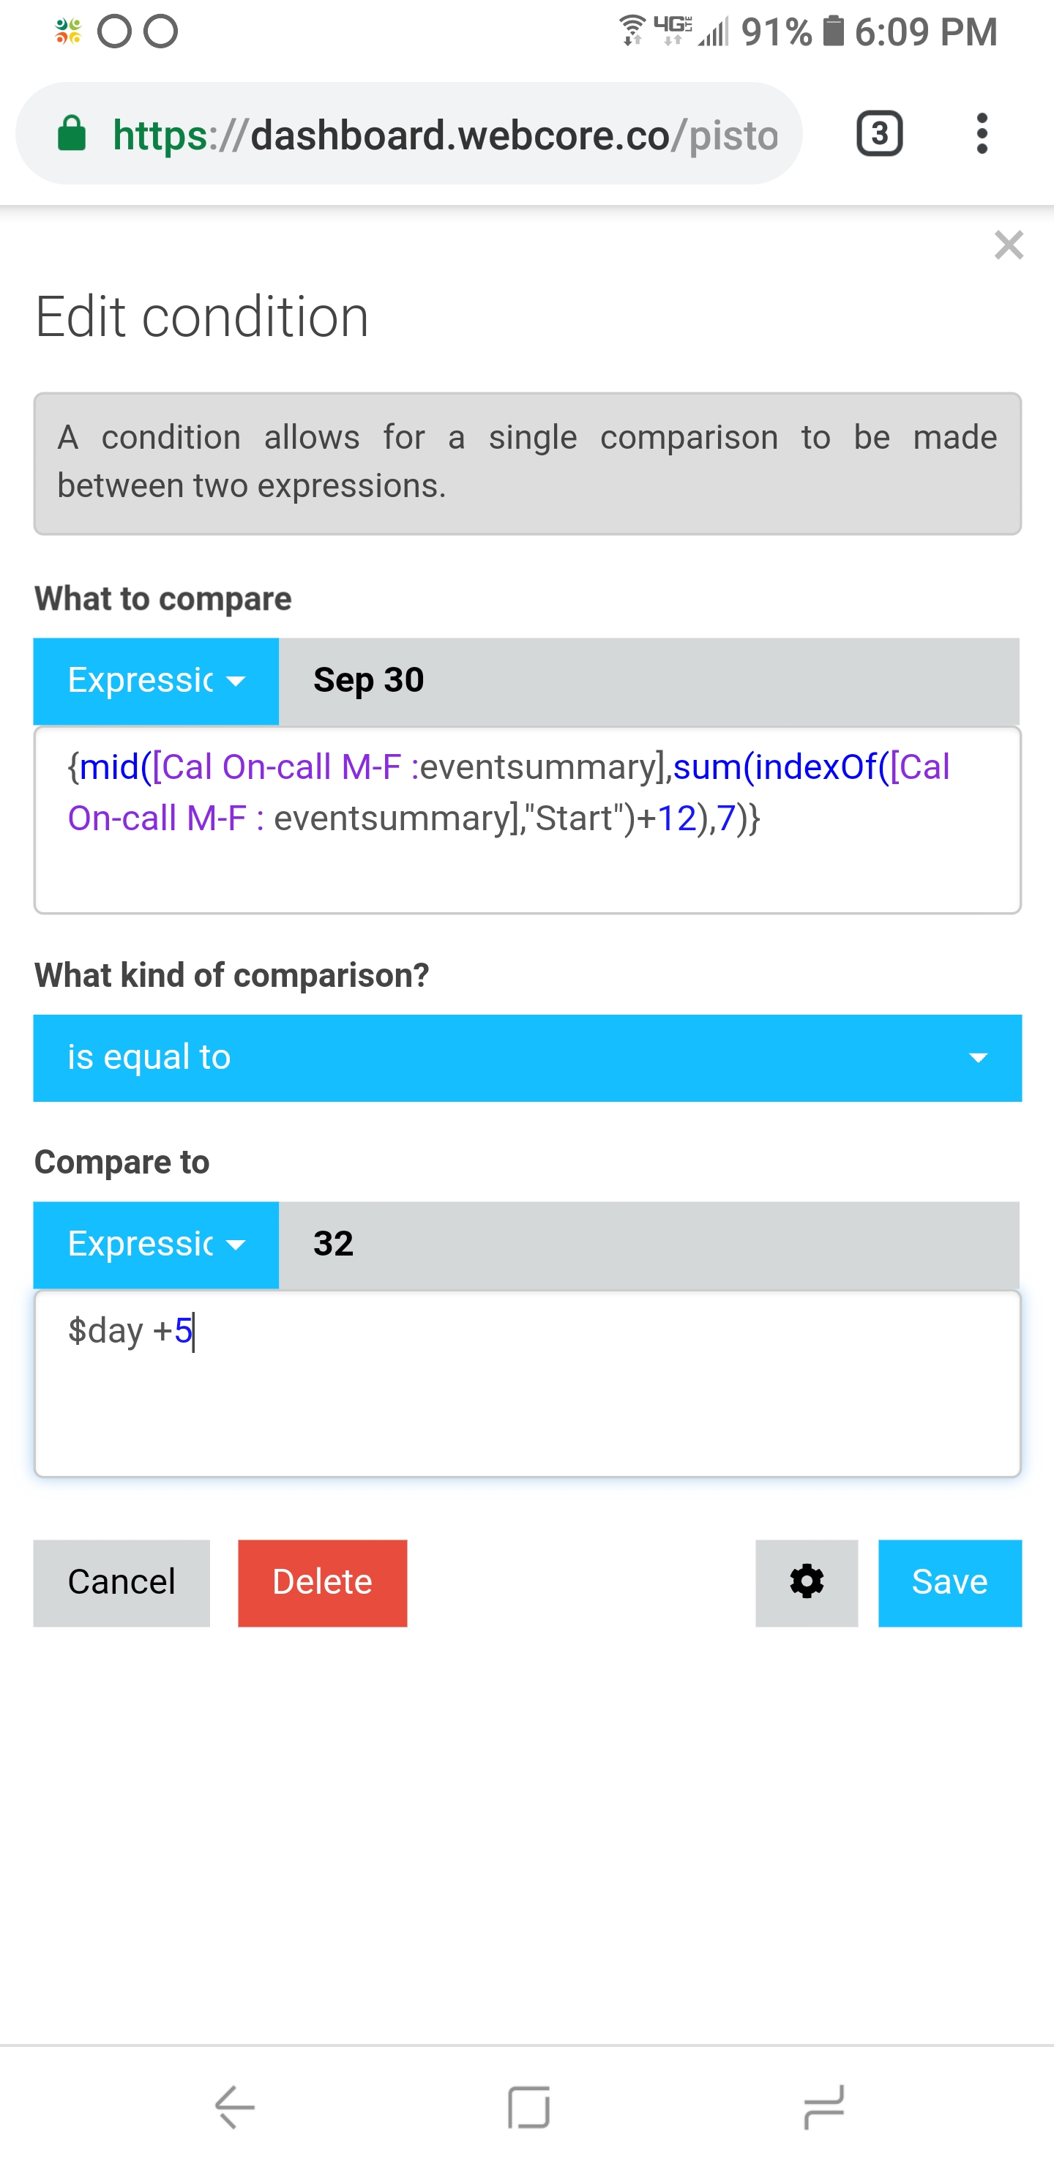This screenshot has width=1054, height=2167.
Task: Tap the Android recent apps button
Action: [823, 2106]
